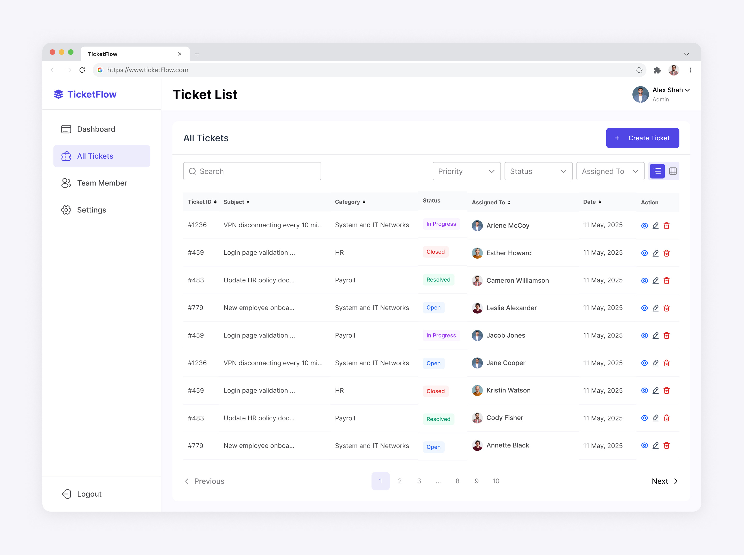Viewport: 744px width, 555px height.
Task: View the ticket assigned to Esther Howard
Action: (x=644, y=253)
